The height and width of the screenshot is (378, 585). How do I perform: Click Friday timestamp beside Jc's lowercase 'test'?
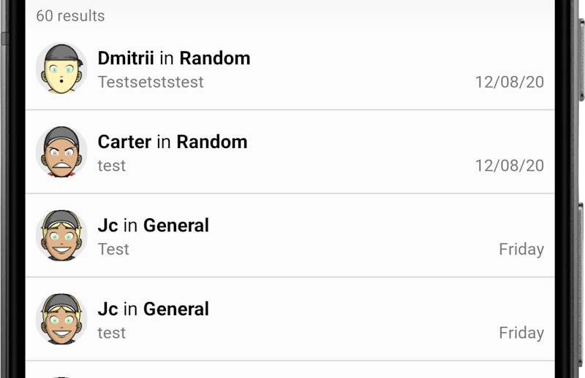point(521,333)
